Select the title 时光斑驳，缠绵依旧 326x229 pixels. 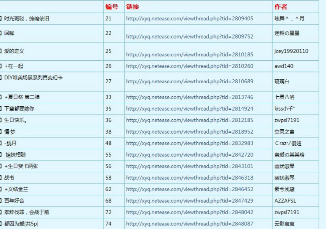point(27,19)
